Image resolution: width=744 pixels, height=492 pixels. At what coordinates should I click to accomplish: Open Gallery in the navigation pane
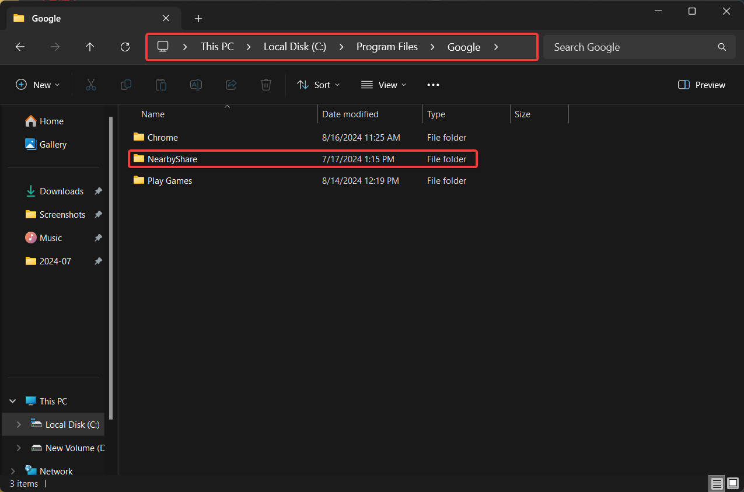(x=46, y=144)
